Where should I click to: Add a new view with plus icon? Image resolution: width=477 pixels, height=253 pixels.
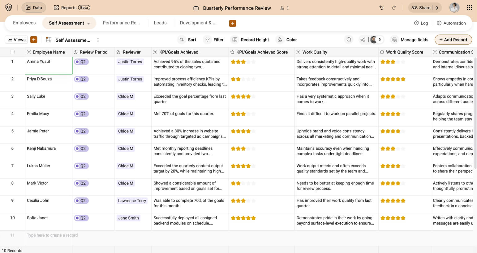(x=34, y=40)
